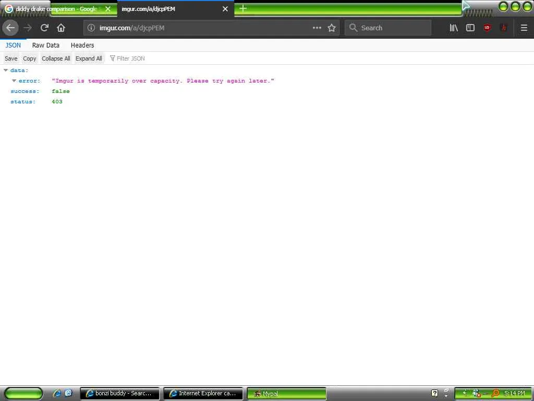The image size is (534, 401).
Task: Select the status key
Action: (23, 102)
